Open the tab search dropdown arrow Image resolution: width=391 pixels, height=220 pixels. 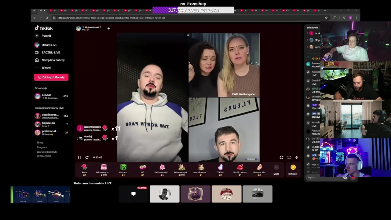click(x=34, y=11)
